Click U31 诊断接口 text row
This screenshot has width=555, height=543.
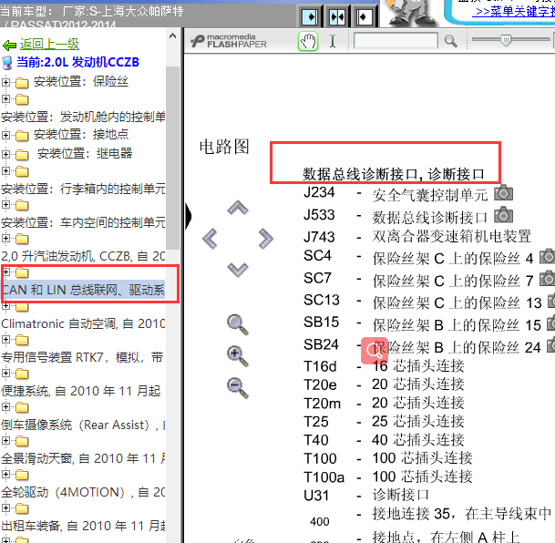coord(366,495)
